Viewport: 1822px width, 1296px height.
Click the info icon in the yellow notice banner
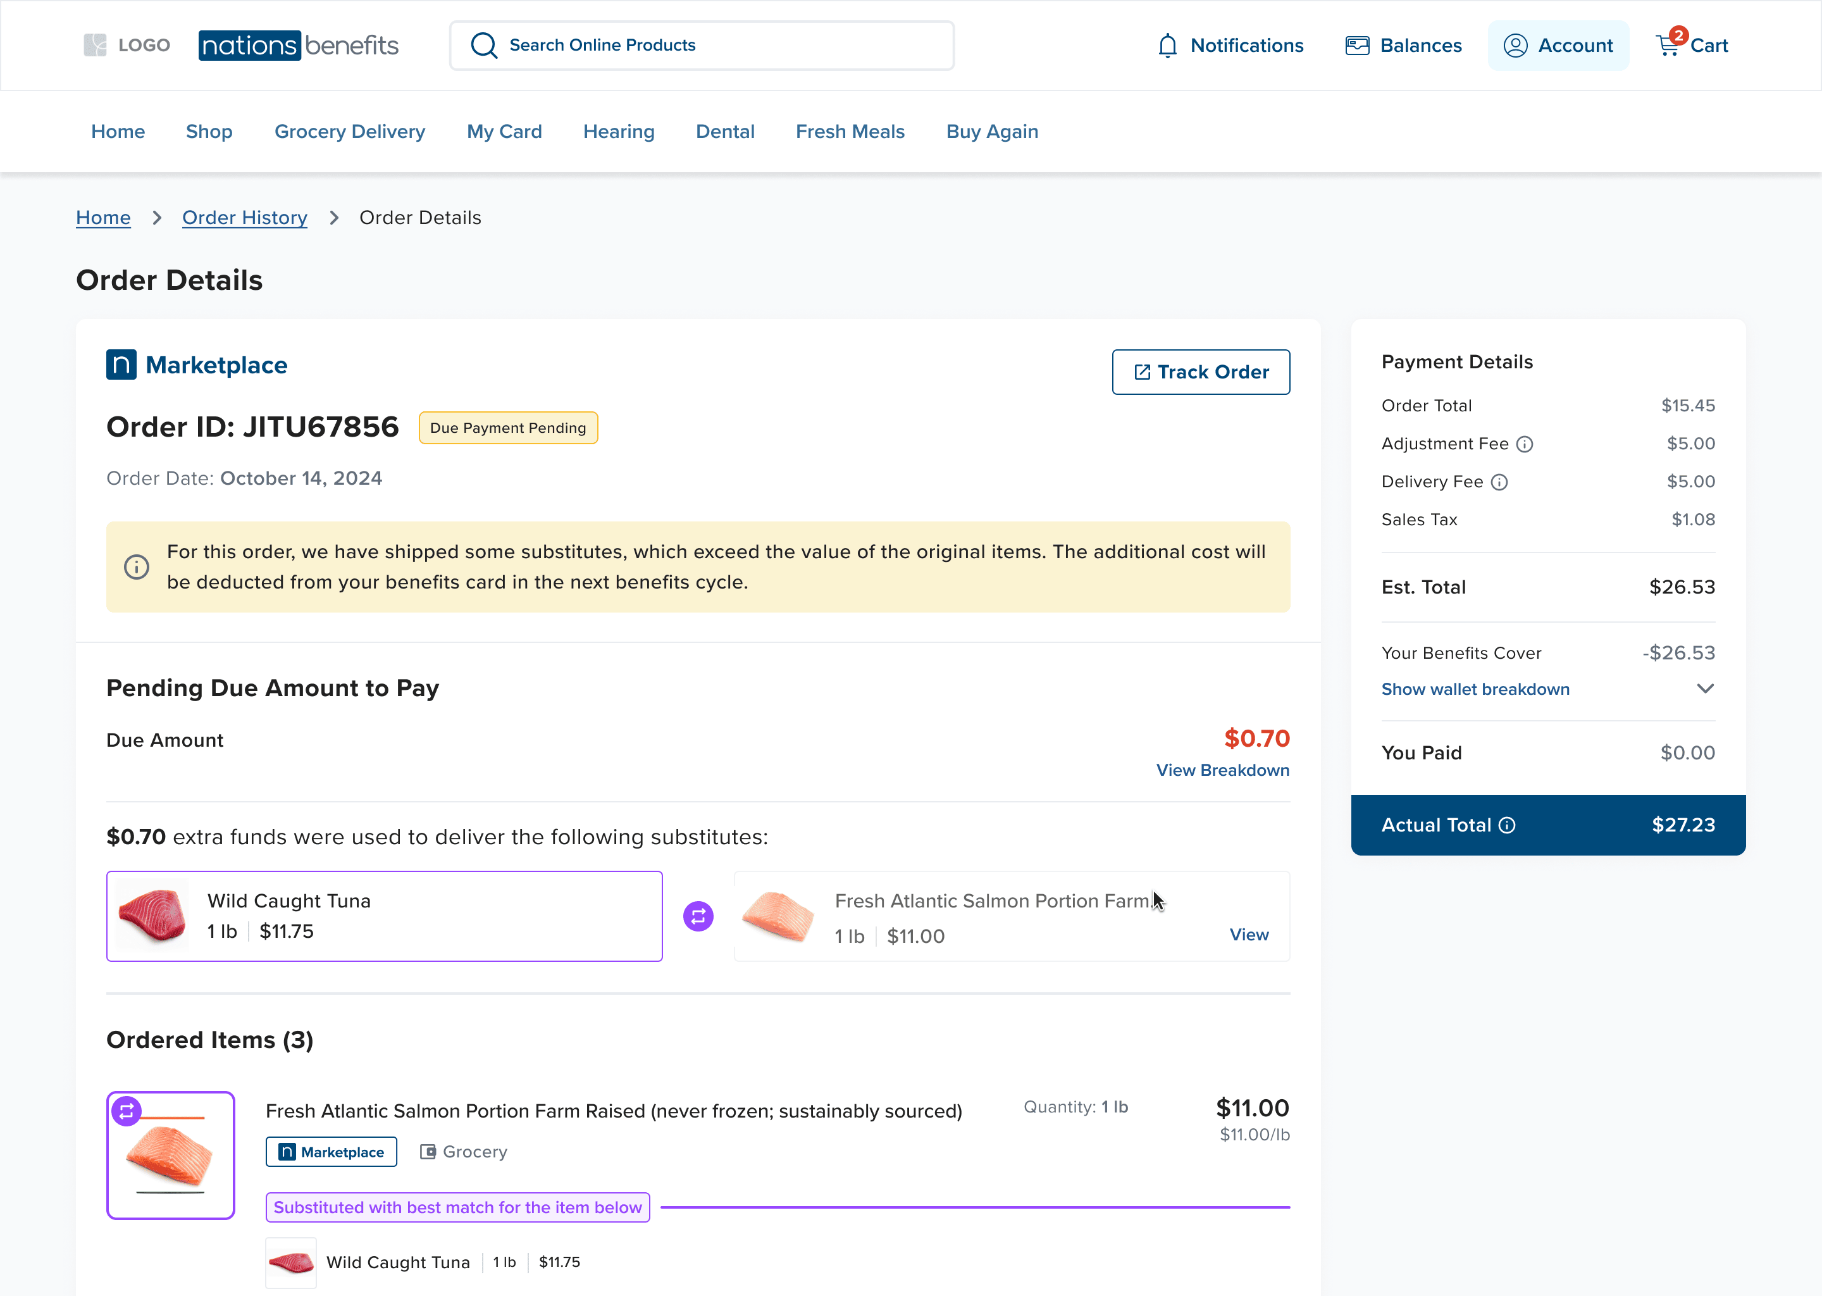(x=137, y=566)
